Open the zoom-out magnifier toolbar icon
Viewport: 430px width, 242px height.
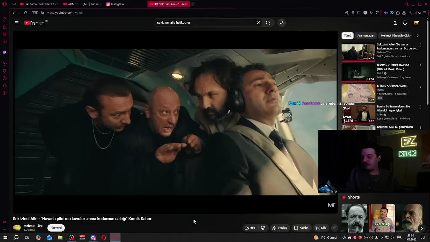click(347, 13)
